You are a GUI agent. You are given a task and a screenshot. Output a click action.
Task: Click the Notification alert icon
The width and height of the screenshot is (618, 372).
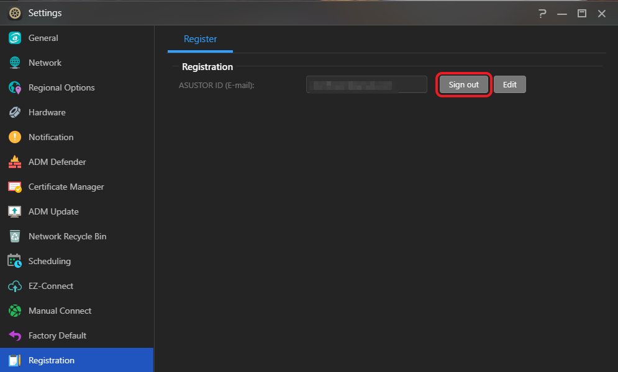tap(15, 137)
